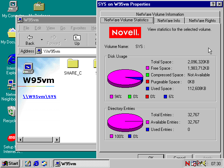Click the volume speaker tray icon
Image resolution: width=224 pixels, height=168 pixels.
tap(205, 163)
